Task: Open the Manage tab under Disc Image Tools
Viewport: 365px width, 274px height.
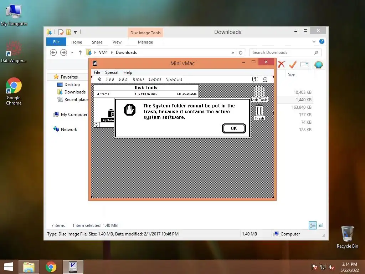Action: pyautogui.click(x=145, y=42)
